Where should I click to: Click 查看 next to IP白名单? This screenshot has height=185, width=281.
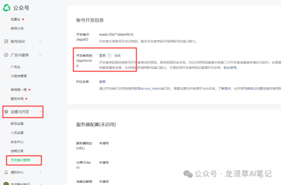(102, 82)
